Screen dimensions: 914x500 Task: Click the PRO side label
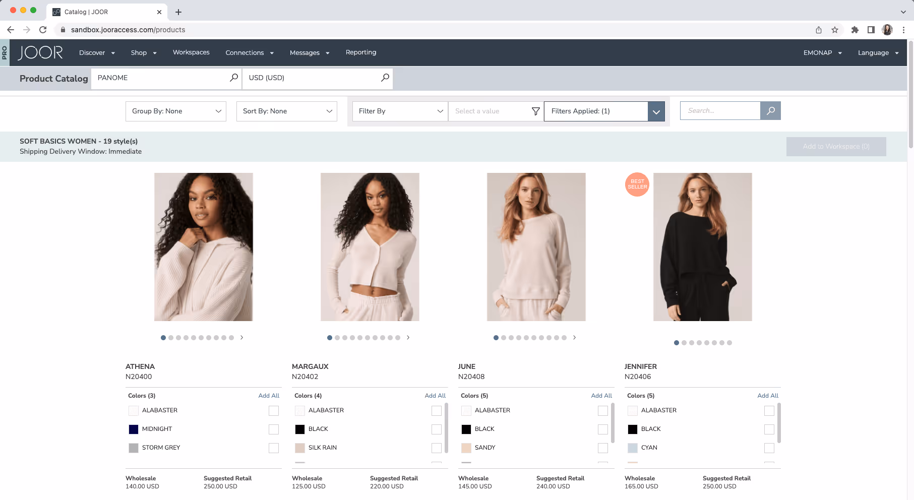pos(5,52)
